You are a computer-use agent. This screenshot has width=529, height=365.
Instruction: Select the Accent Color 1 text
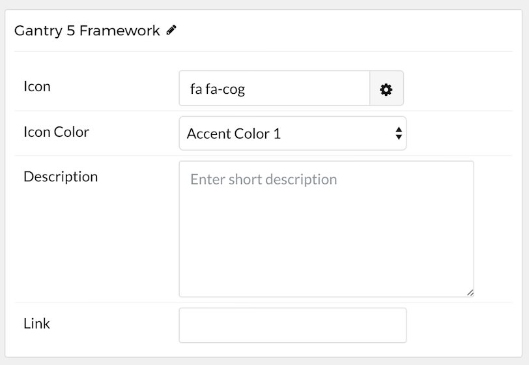point(233,134)
